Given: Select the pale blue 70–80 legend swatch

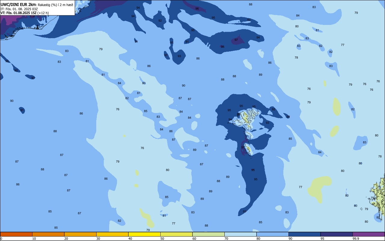Looking at the screenshot, I should pyautogui.click(x=240, y=234).
